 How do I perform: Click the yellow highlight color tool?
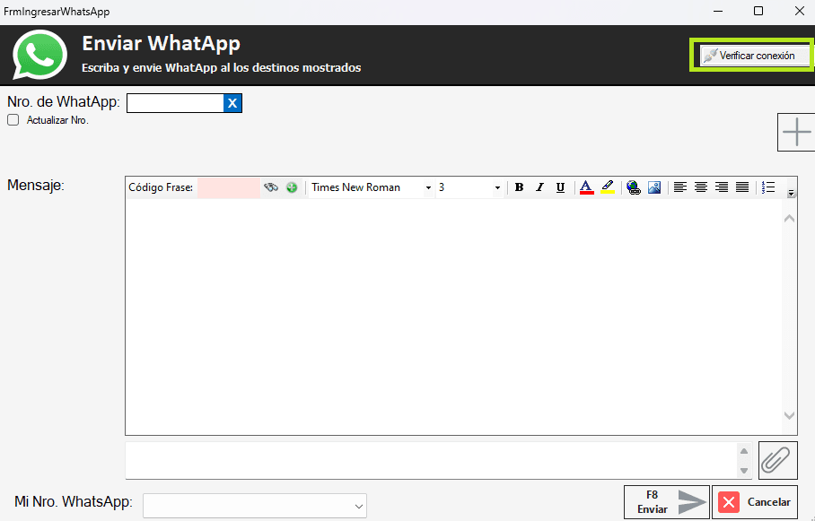tap(608, 187)
